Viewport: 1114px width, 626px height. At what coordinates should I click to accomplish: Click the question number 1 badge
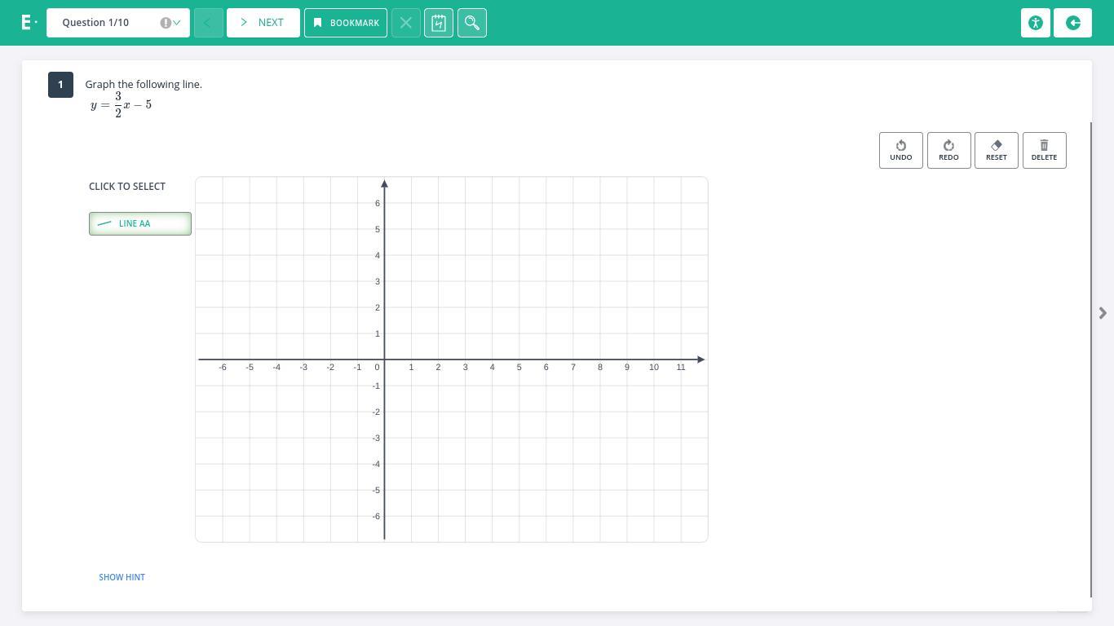(x=60, y=85)
